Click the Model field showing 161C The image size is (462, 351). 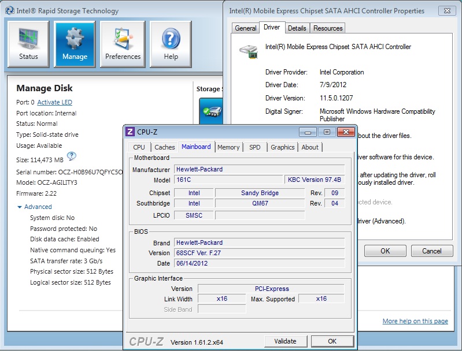[228, 180]
